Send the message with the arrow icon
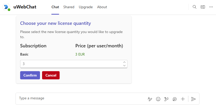216x107 pixels. [x=194, y=99]
